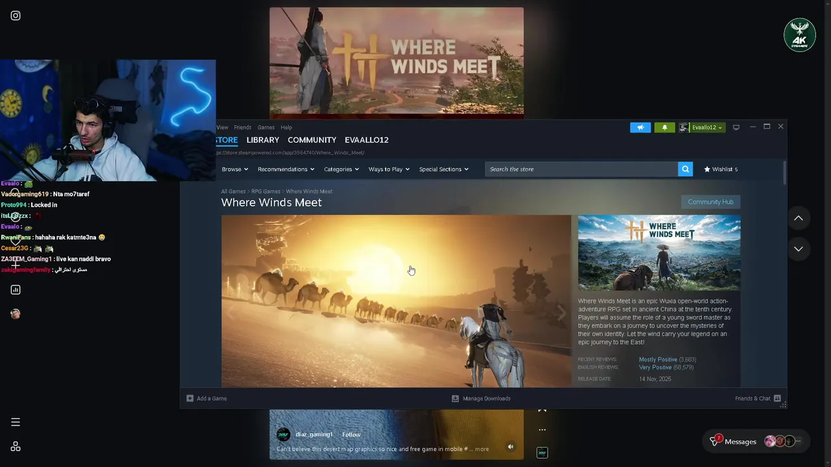Viewport: 831px width, 467px height.
Task: Open the Instagram logo icon
Action: point(16,16)
